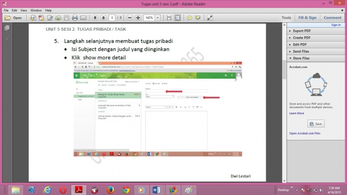Switch to the Tools pane
The image size is (347, 195).
pos(287,18)
